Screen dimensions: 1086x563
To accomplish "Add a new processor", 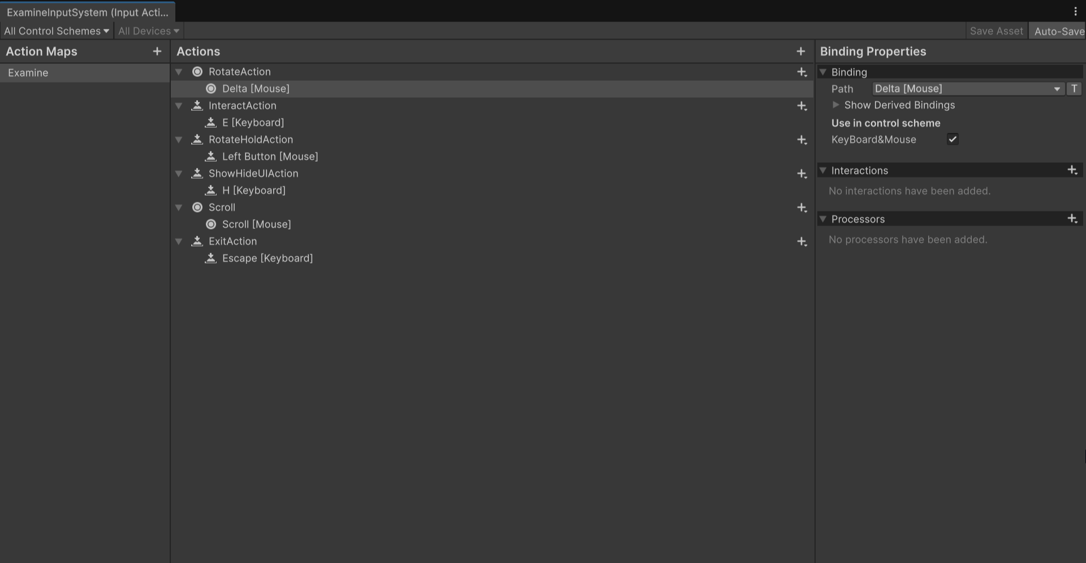I will coord(1072,219).
